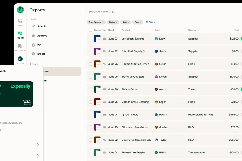The image size is (242, 161).
Task: Select the Reports icon in sidebar
Action: coord(20,34)
